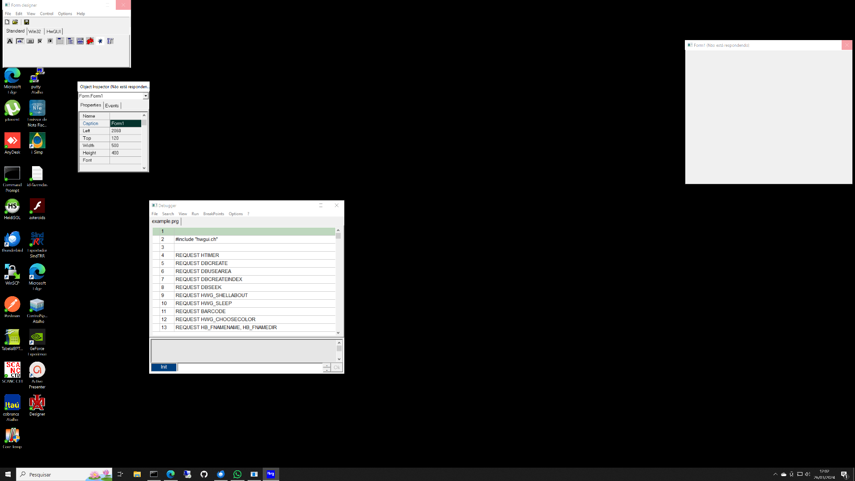Click the Save form toolbar icon
855x481 pixels.
[27, 22]
